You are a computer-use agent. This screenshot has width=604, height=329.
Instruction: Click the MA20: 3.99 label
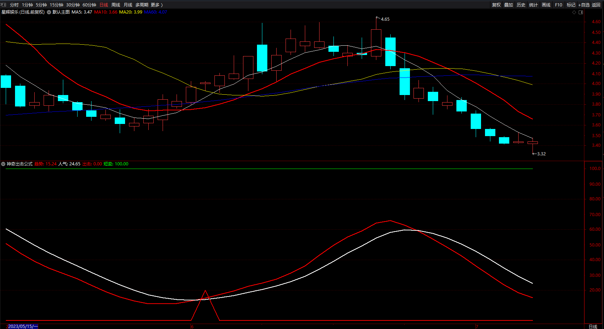pos(130,12)
